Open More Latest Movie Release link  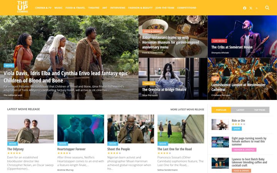(187, 110)
